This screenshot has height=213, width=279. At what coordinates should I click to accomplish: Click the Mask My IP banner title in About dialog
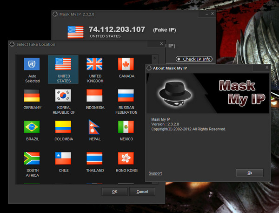pos(242,92)
